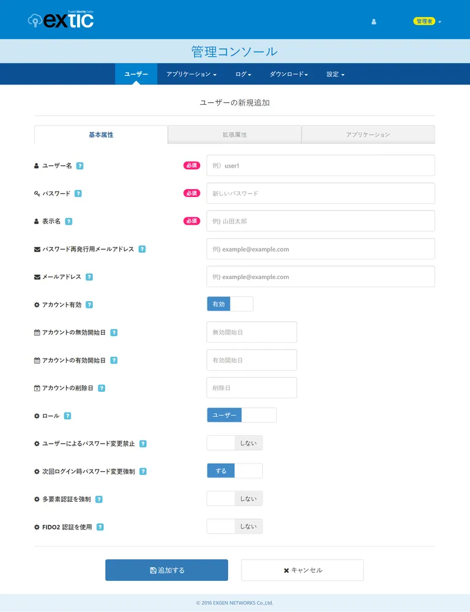Open help icon beside FIDO2 認証を使用
This screenshot has width=470, height=612.
[100, 527]
